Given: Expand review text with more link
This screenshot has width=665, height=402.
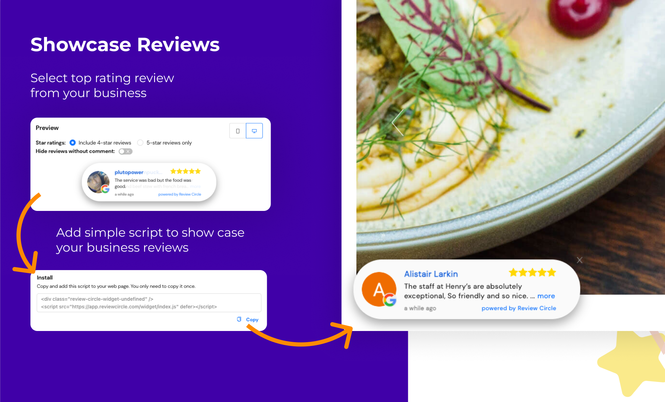Looking at the screenshot, I should [546, 296].
